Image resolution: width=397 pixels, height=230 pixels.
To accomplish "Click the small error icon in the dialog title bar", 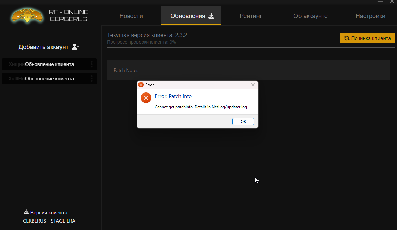I will 141,85.
